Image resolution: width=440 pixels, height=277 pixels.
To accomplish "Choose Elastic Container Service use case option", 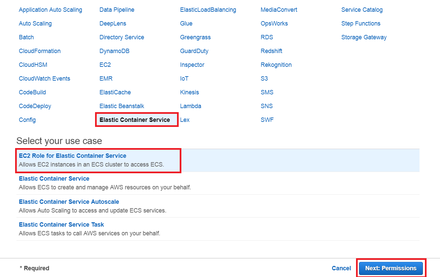I will [x=54, y=178].
